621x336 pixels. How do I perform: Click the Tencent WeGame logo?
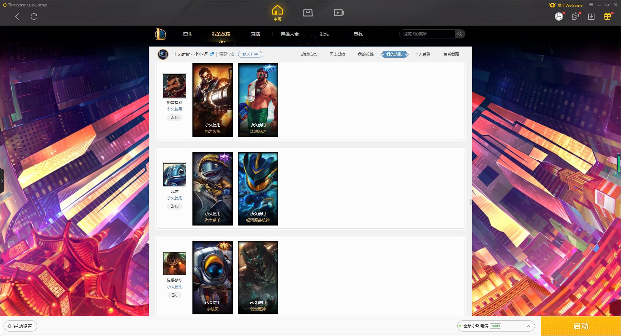tap(25, 5)
